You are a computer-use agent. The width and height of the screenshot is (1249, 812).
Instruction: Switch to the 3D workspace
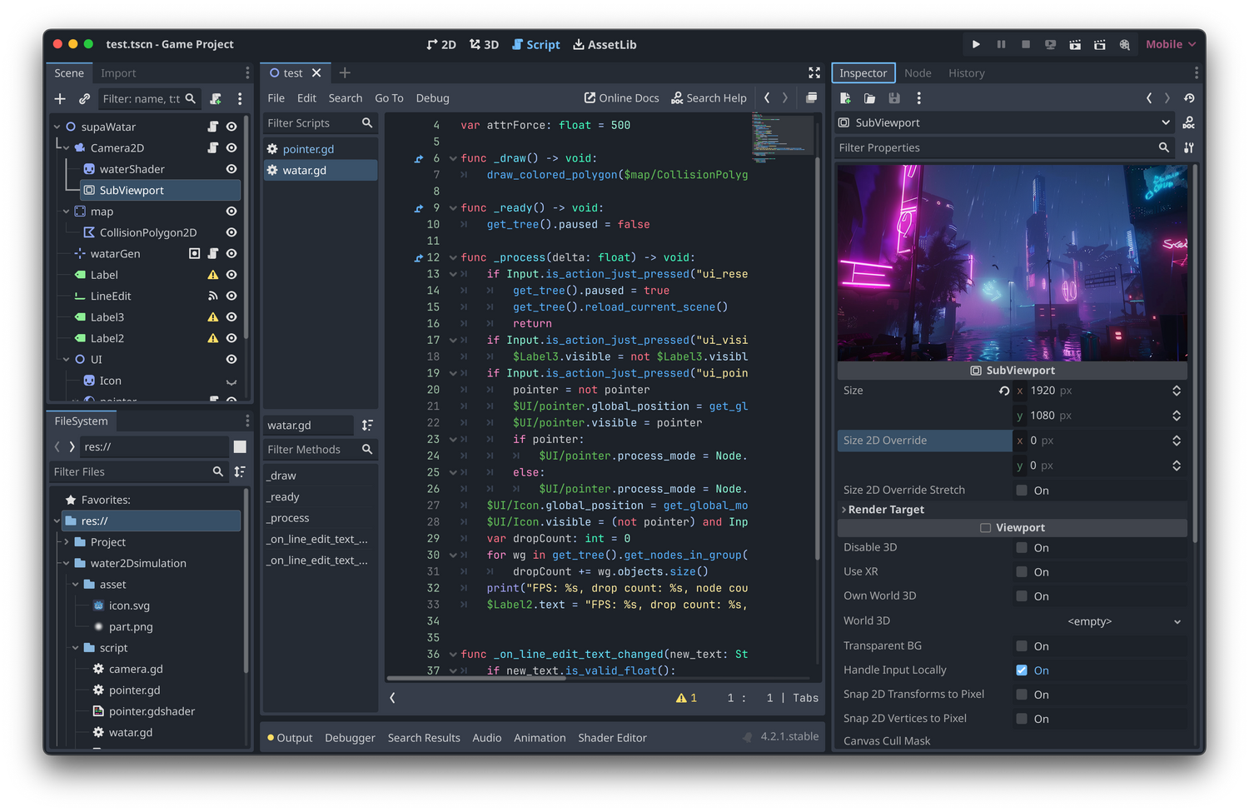pos(484,44)
